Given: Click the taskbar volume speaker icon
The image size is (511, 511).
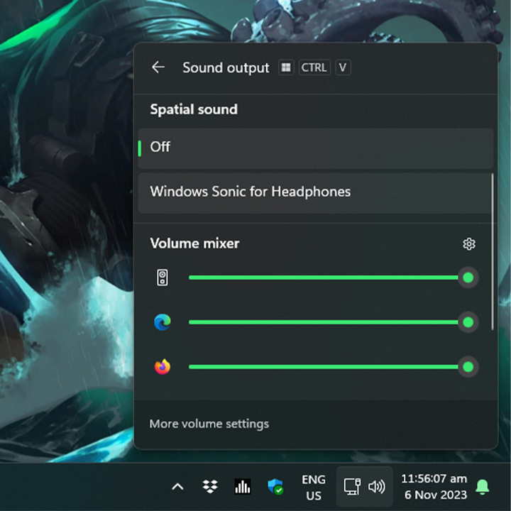Looking at the screenshot, I should pos(377,487).
